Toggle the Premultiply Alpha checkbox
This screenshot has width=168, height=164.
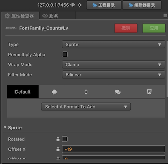(x=65, y=54)
